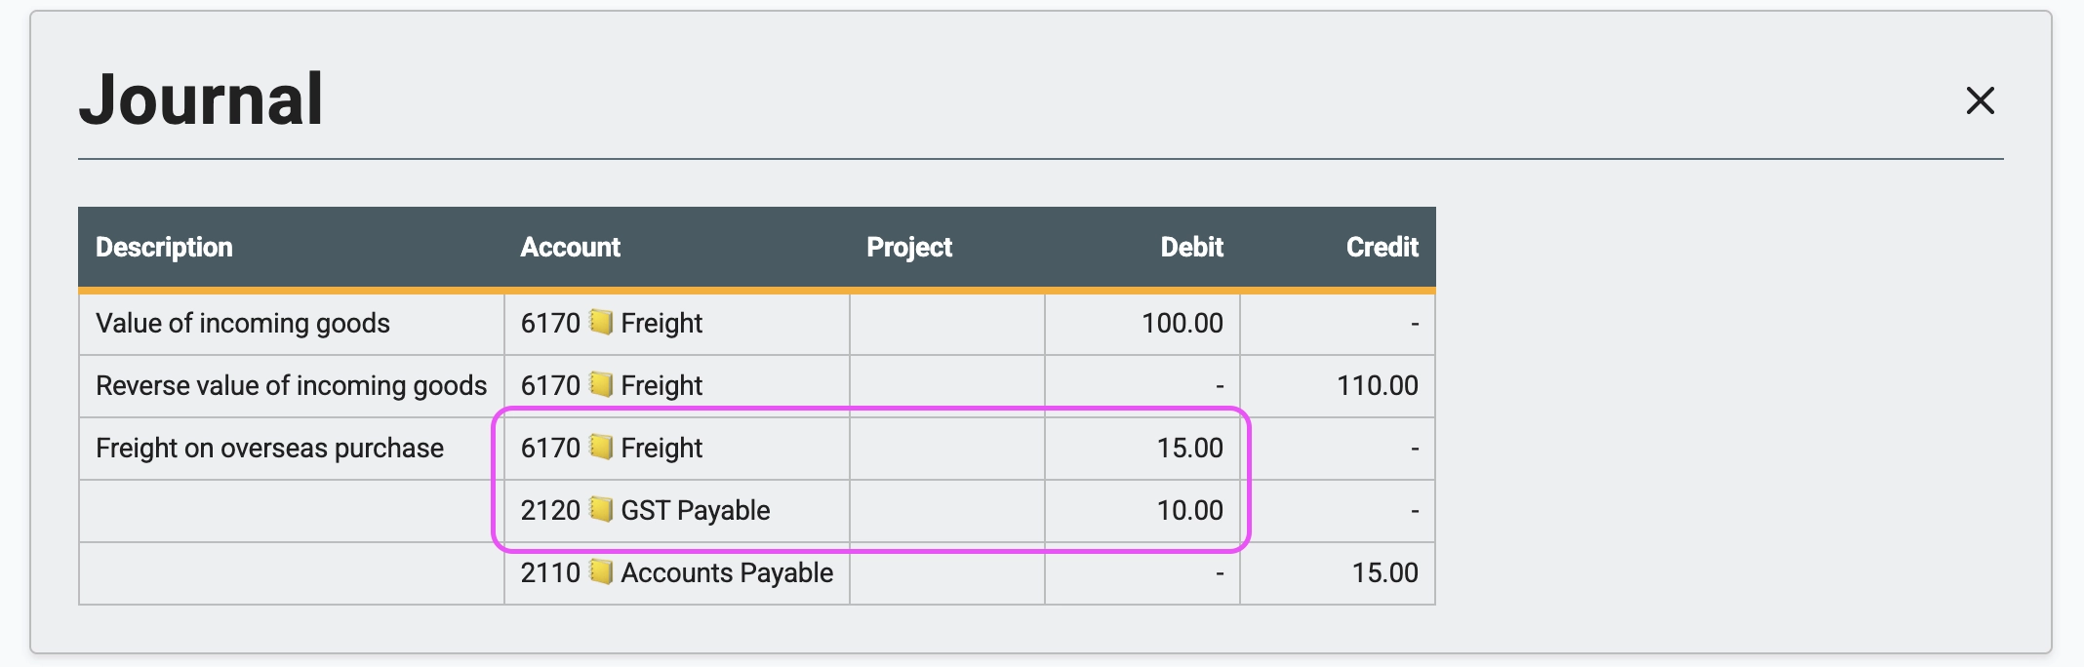Close the Journal dialog
The width and height of the screenshot is (2084, 667).
click(1980, 100)
